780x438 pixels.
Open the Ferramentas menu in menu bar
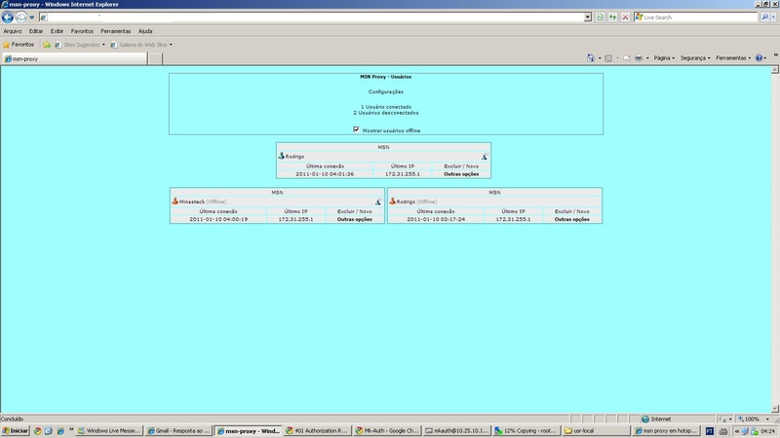(x=116, y=31)
